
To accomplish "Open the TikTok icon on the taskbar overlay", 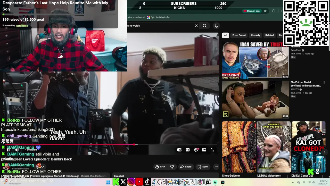I will [x=147, y=182].
